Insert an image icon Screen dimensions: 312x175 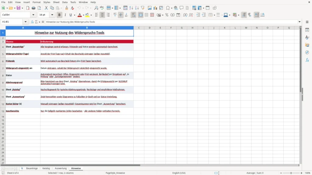point(150,8)
